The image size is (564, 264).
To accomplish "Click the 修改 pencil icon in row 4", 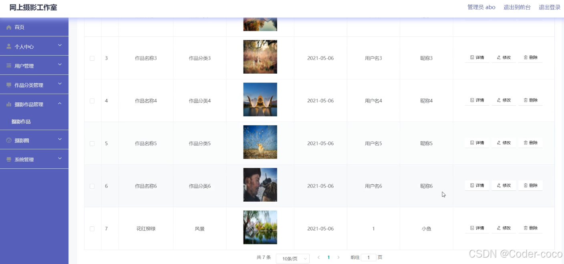I will point(499,100).
